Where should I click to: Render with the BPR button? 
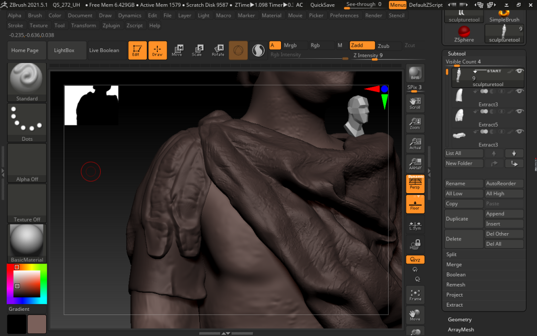tap(415, 73)
